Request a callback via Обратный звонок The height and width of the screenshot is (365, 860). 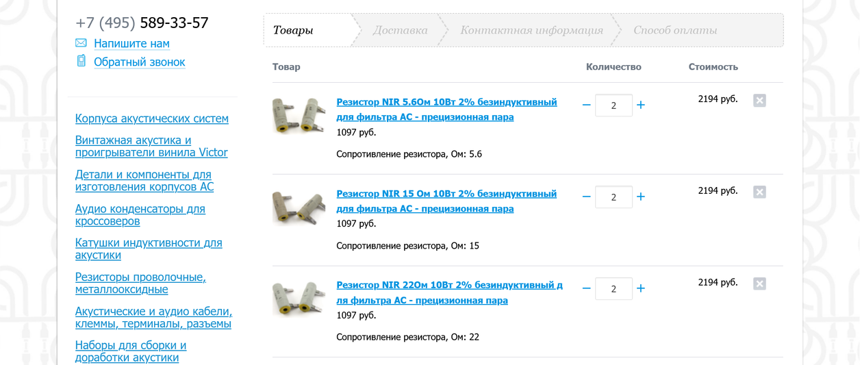[x=139, y=62]
